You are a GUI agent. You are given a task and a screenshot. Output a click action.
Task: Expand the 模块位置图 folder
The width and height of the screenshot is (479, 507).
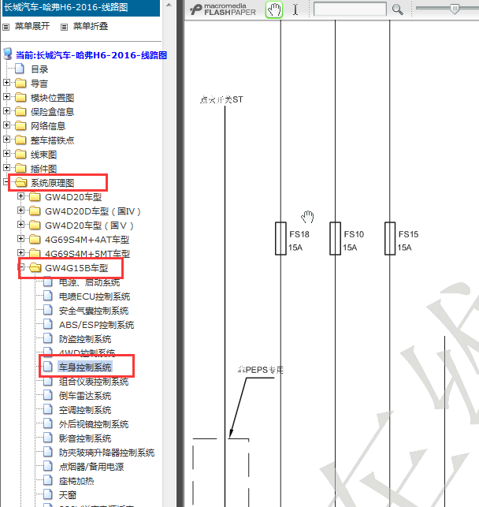tap(6, 97)
